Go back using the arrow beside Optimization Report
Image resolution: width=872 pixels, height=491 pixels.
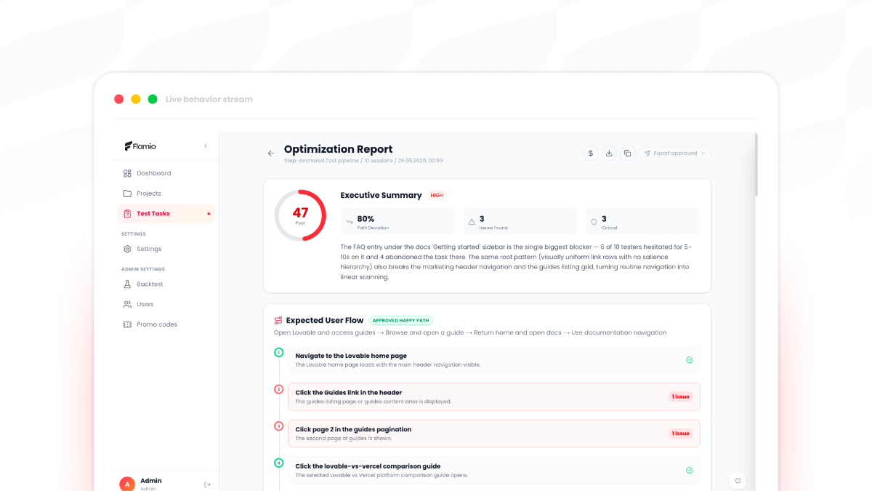coord(271,153)
